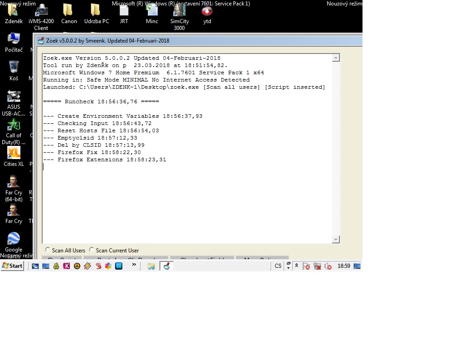Launch the Far Cry shortcut below the 64-bit one
The width and height of the screenshot is (464, 348).
click(x=14, y=214)
